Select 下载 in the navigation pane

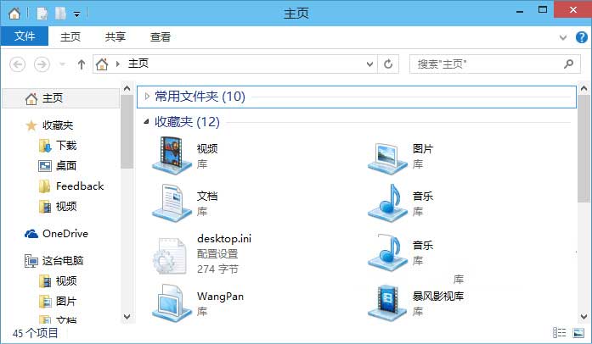pos(65,146)
